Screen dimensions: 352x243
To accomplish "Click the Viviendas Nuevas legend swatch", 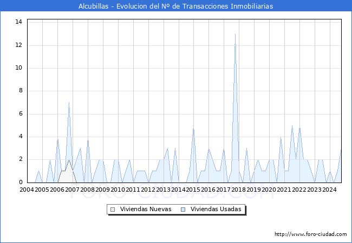I will (113, 210).
